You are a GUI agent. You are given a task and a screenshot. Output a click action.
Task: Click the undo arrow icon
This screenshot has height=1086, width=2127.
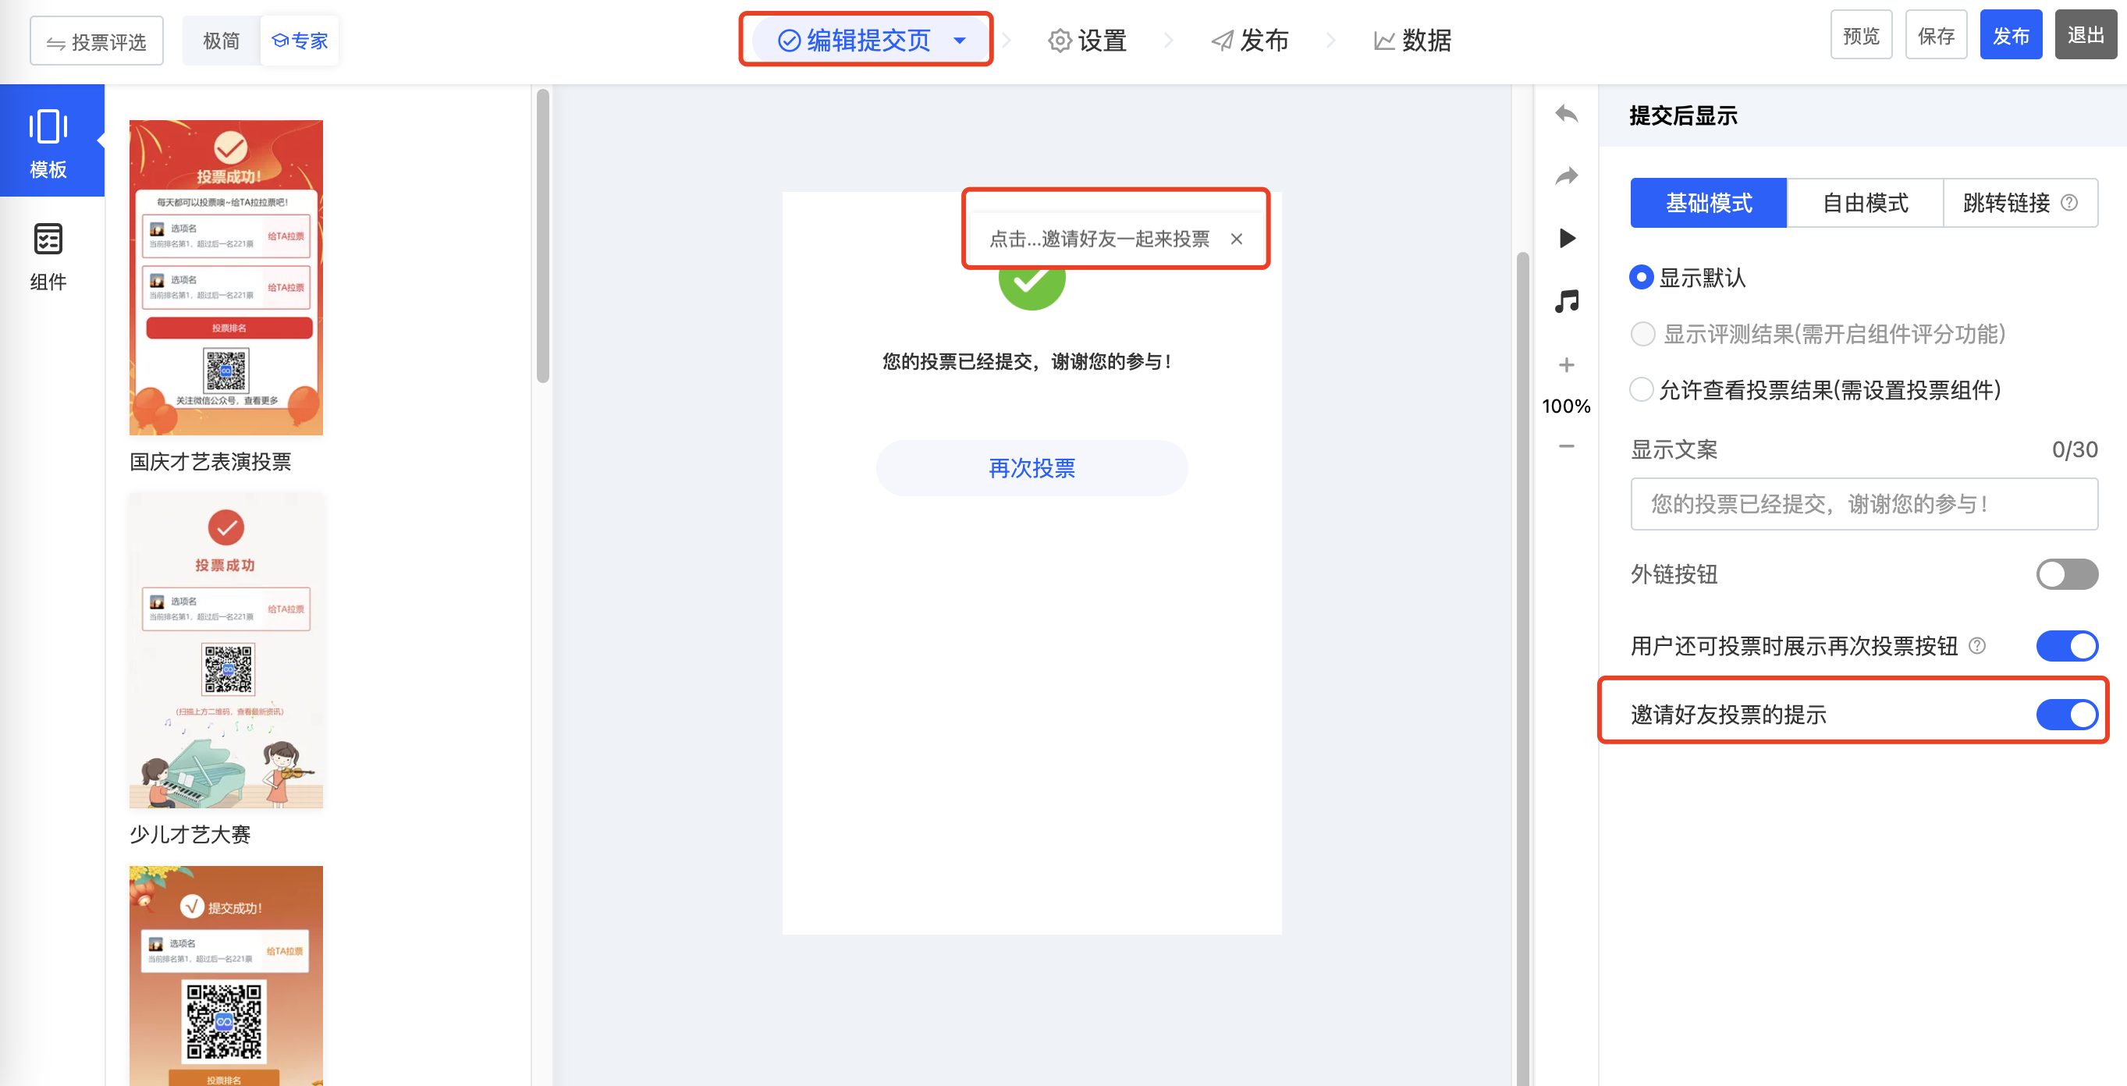[x=1565, y=114]
